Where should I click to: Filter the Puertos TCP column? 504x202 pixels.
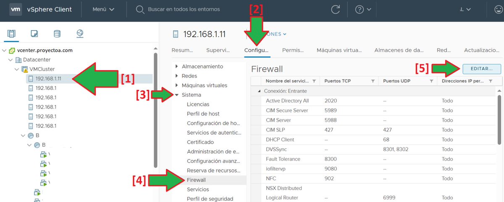click(x=373, y=81)
